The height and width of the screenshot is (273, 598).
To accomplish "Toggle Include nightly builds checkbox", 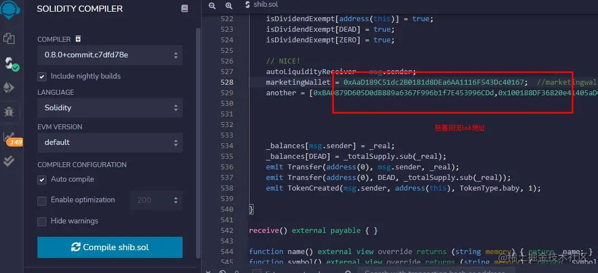I will tap(42, 76).
